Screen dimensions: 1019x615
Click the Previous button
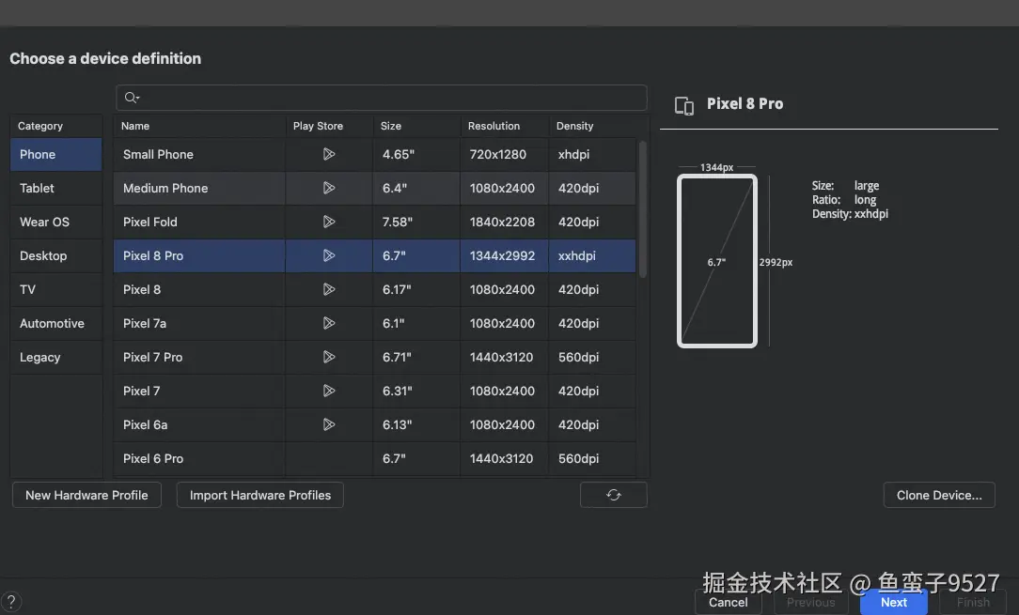click(810, 602)
